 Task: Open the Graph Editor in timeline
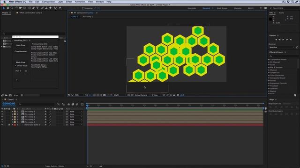(x=82, y=105)
